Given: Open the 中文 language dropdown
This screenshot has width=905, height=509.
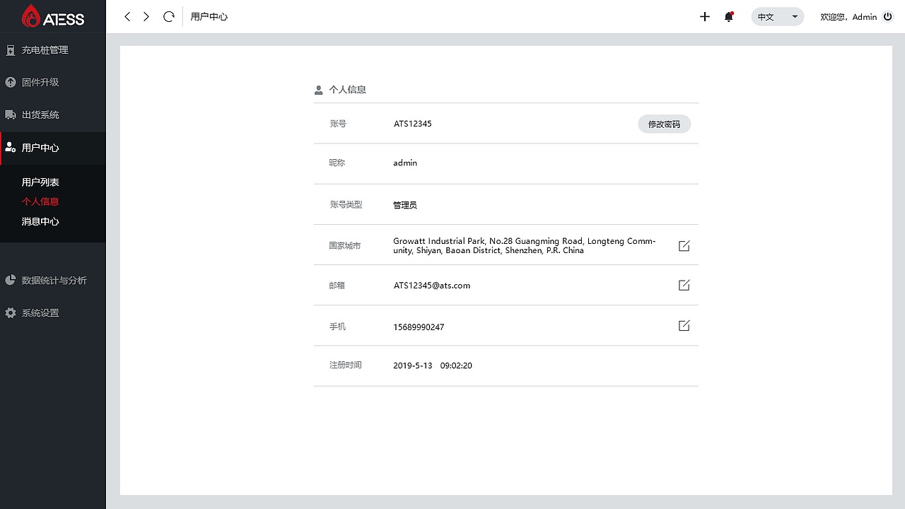Looking at the screenshot, I should pyautogui.click(x=777, y=17).
